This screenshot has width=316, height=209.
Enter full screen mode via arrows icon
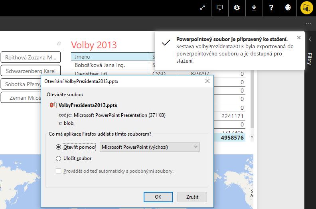[x=202, y=8]
